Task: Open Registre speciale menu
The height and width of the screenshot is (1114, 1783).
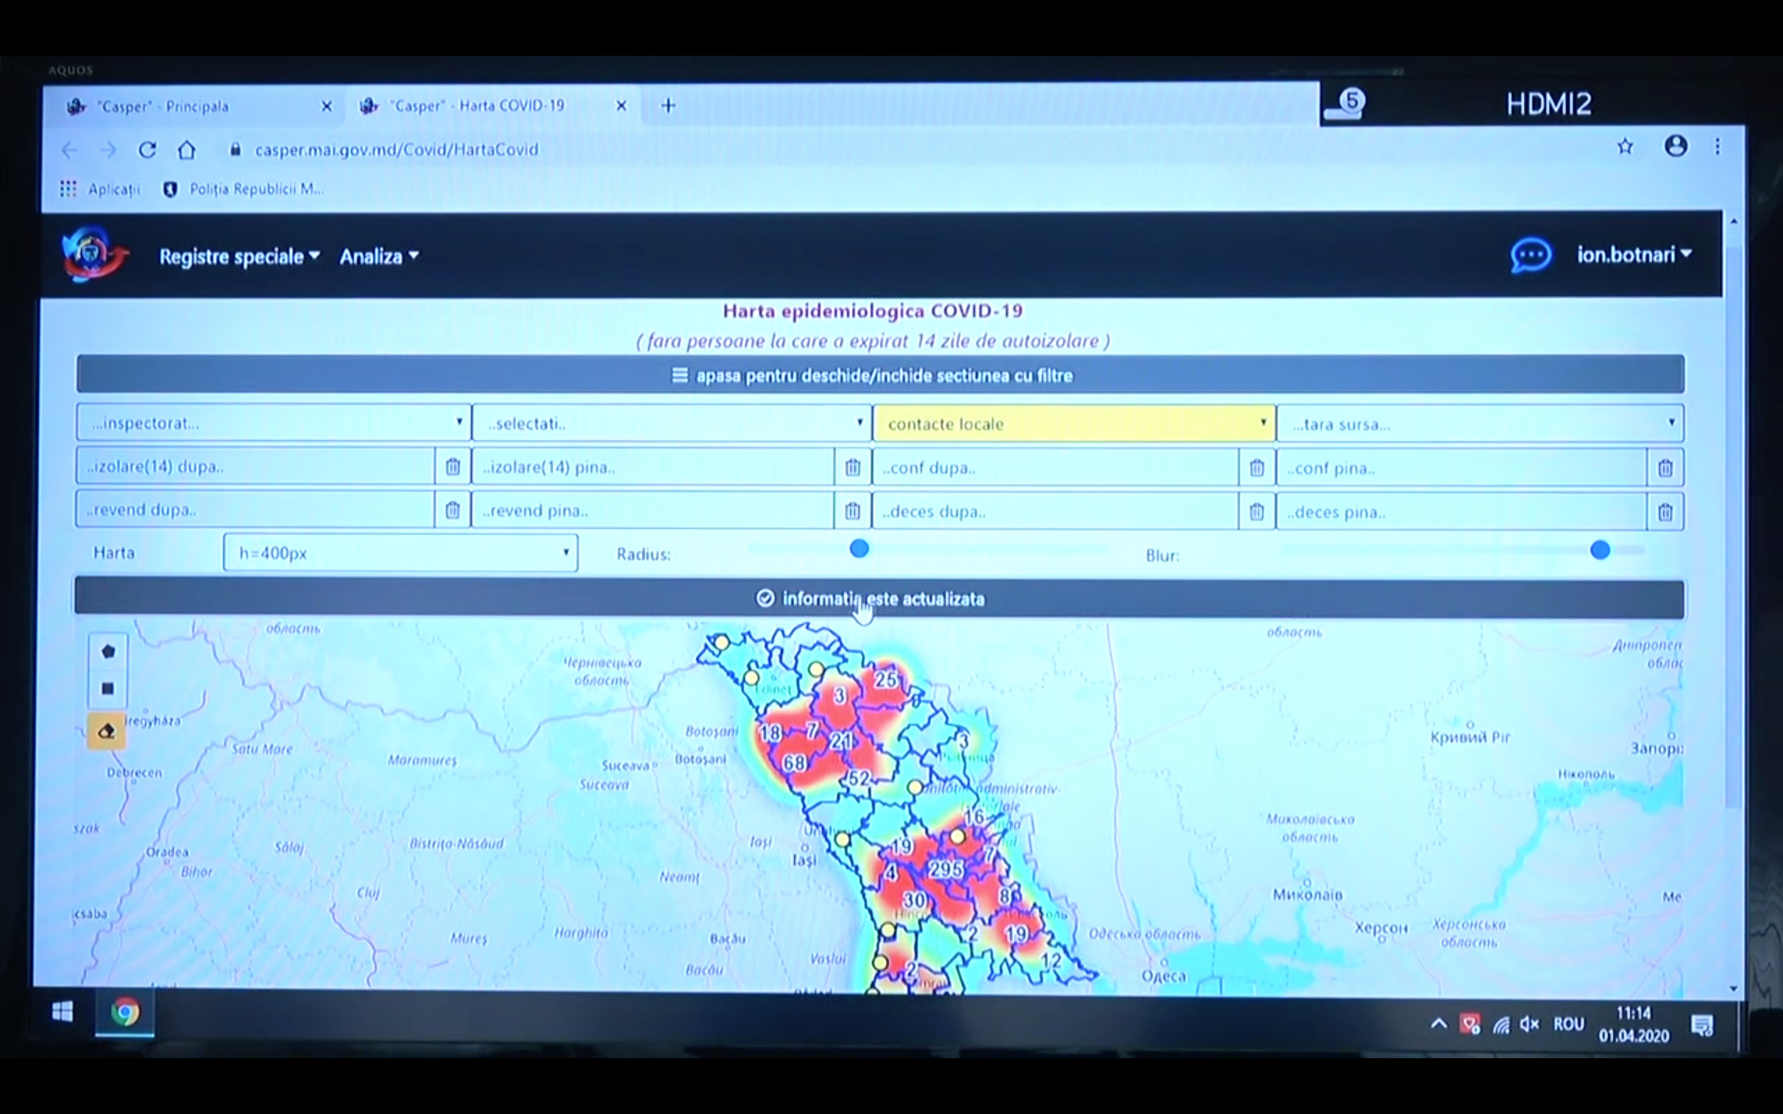Action: [240, 256]
